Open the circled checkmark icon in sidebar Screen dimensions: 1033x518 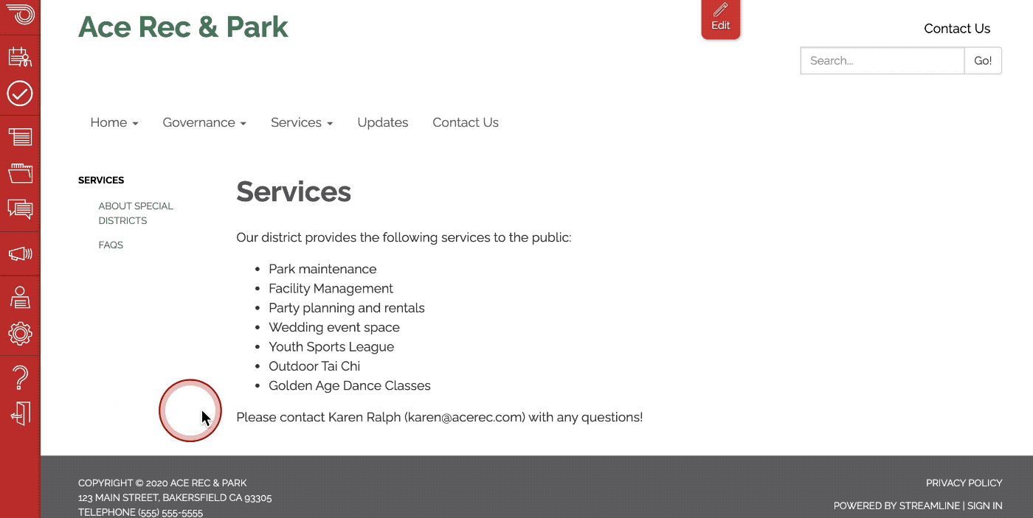(x=20, y=94)
